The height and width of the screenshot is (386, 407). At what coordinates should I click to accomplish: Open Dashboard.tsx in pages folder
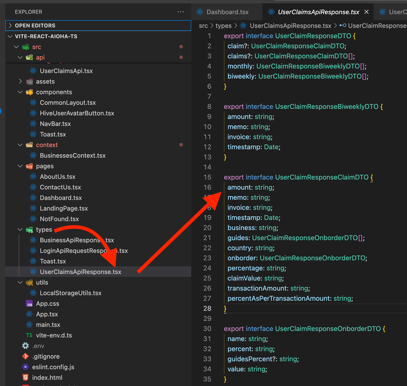(61, 198)
